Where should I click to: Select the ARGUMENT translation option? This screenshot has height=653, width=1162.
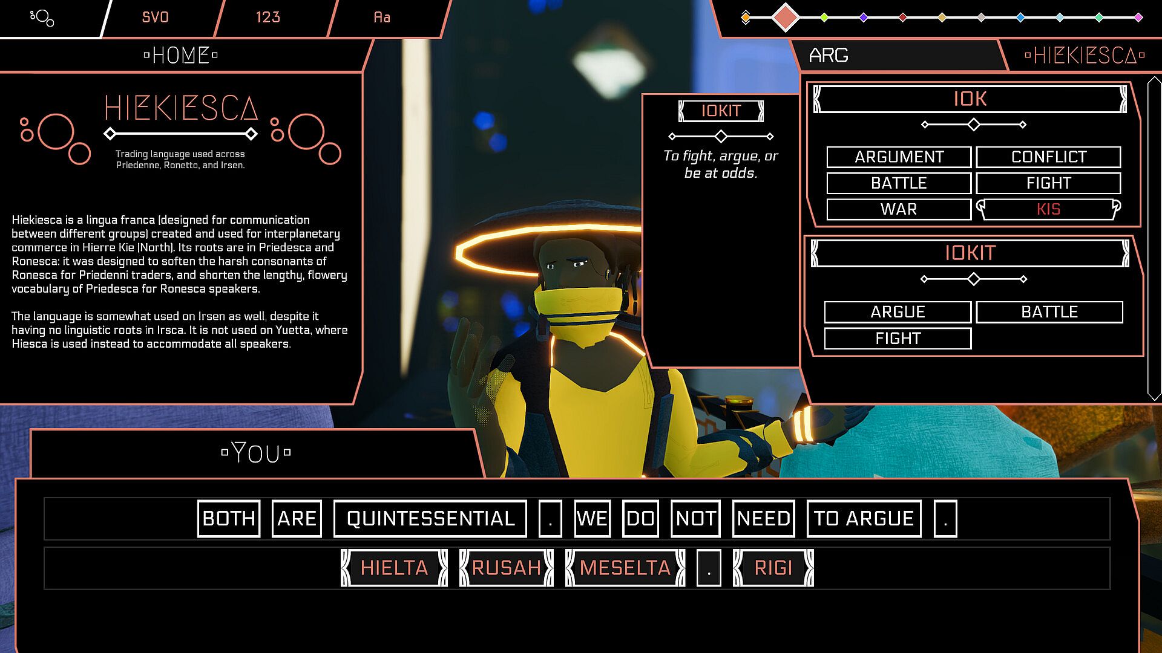(x=899, y=157)
